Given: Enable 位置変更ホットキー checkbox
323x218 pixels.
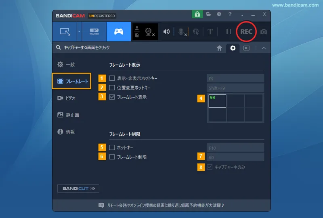Looking at the screenshot, I should tap(112, 88).
